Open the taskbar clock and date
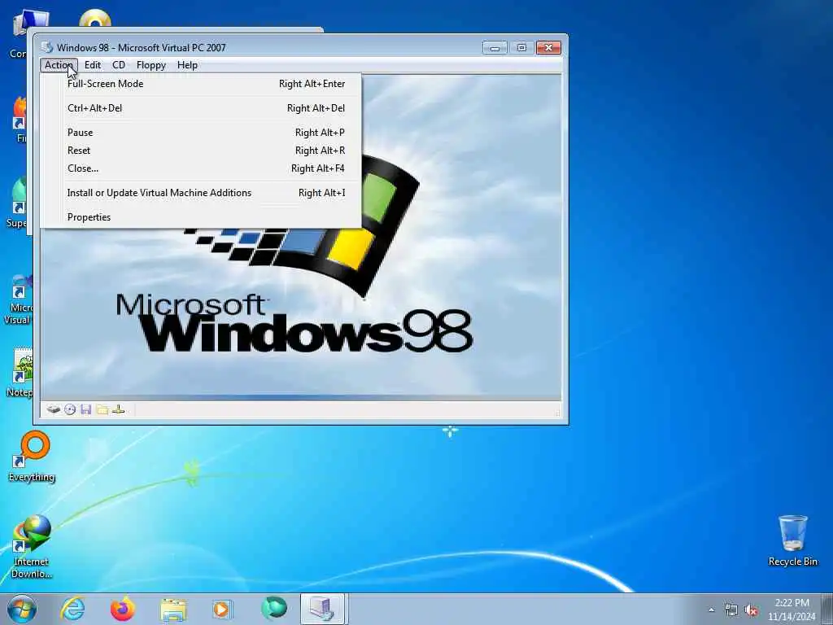The width and height of the screenshot is (833, 625). 792,610
